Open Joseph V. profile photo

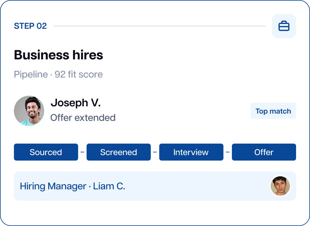(29, 111)
